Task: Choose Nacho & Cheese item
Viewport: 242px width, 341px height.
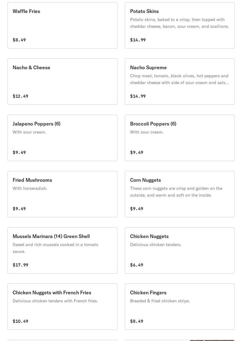Action: point(62,82)
